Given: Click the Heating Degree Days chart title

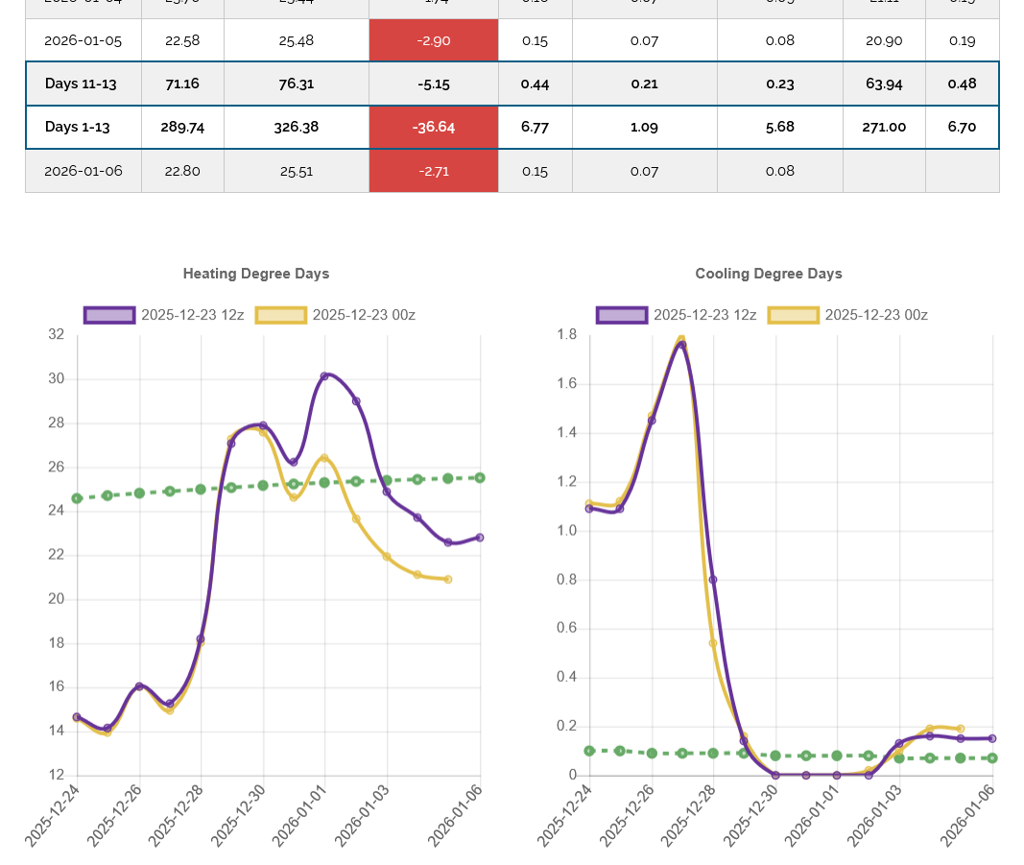Looking at the screenshot, I should [256, 274].
